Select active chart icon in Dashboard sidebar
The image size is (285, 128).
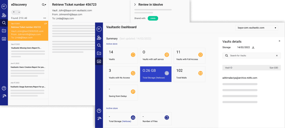(x=99, y=61)
